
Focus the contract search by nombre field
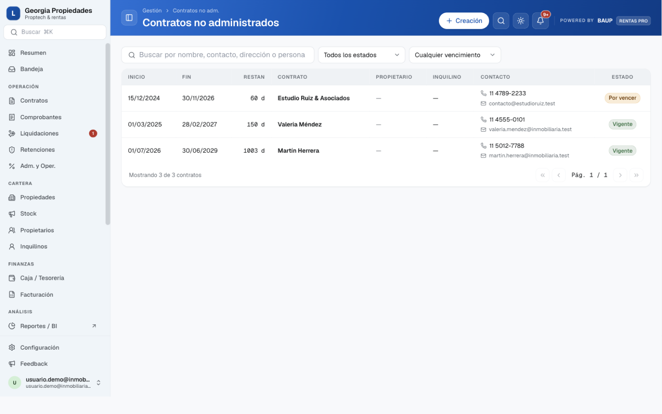tap(218, 55)
